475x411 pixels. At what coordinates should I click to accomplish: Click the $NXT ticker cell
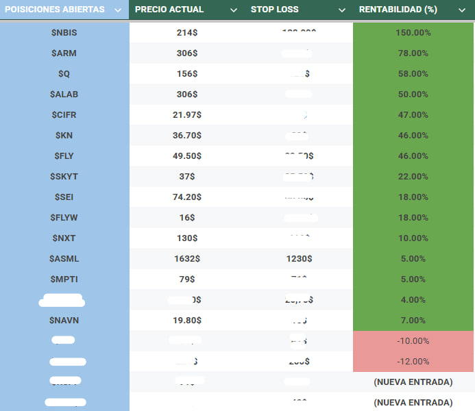[x=64, y=238]
